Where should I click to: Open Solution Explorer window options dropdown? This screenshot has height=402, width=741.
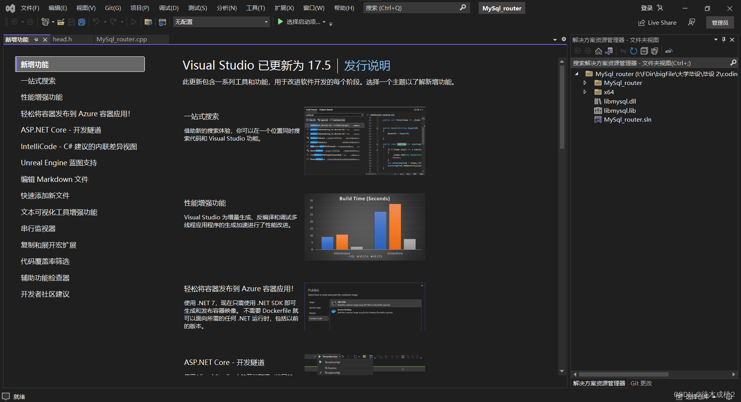coord(716,39)
